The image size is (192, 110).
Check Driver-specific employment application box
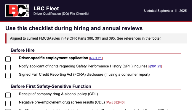click(8, 59)
